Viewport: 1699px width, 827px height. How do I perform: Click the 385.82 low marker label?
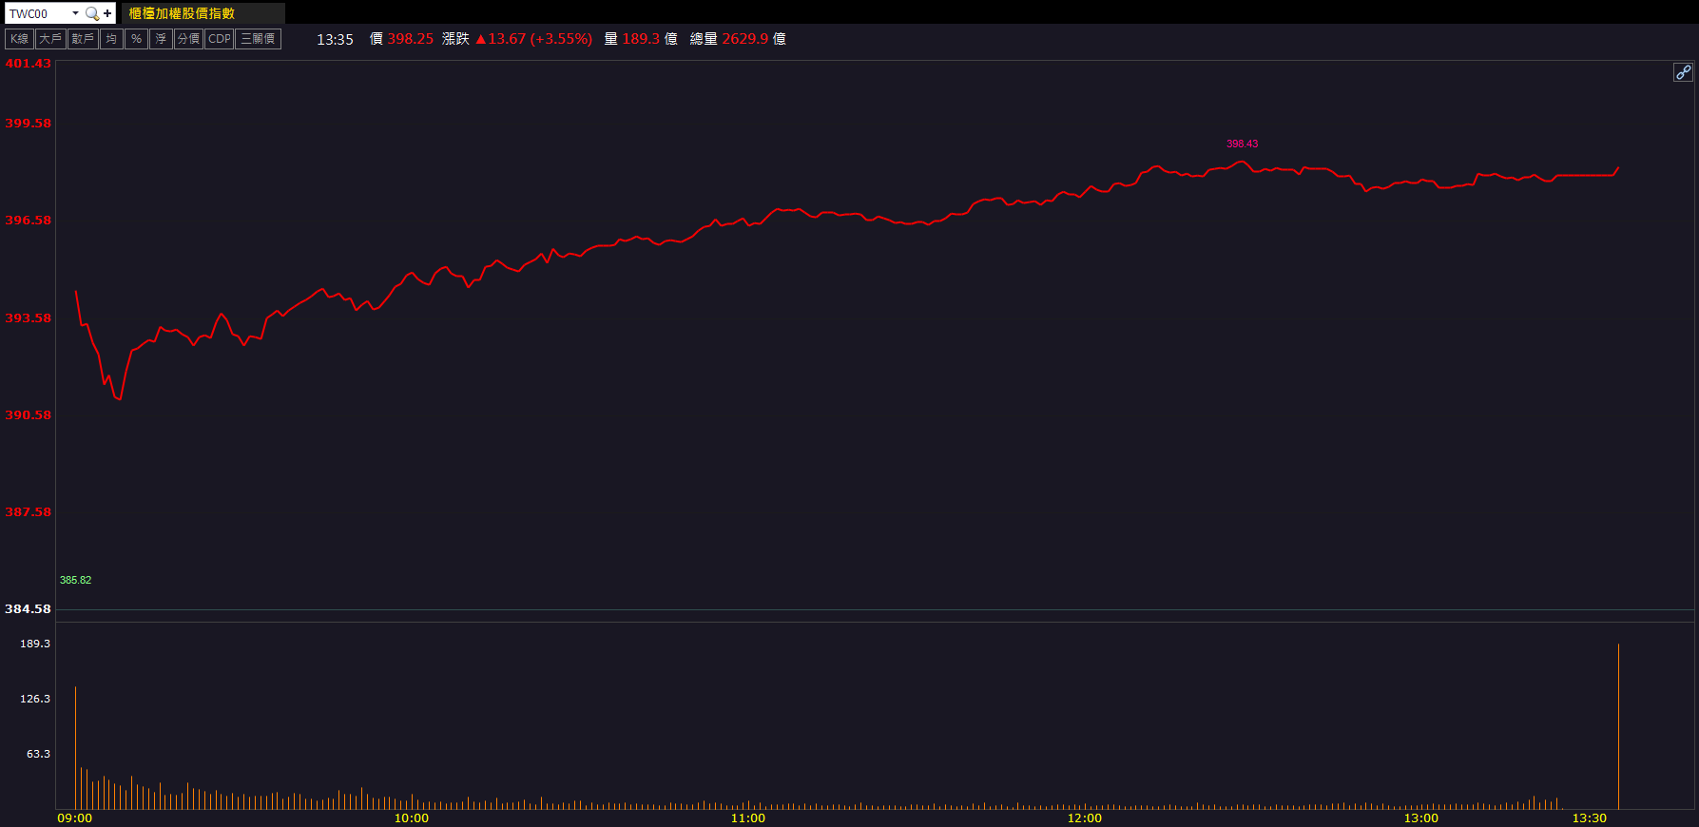click(75, 580)
